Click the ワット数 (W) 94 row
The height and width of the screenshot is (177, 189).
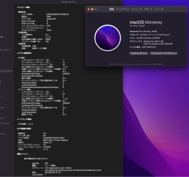pos(32,136)
